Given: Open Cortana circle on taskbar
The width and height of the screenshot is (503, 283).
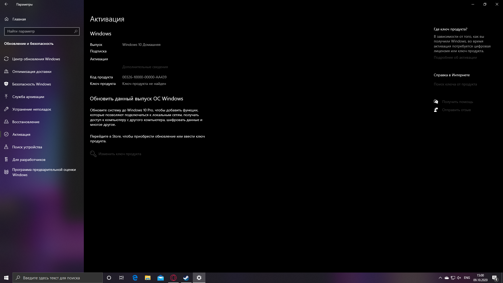Looking at the screenshot, I should 109,278.
